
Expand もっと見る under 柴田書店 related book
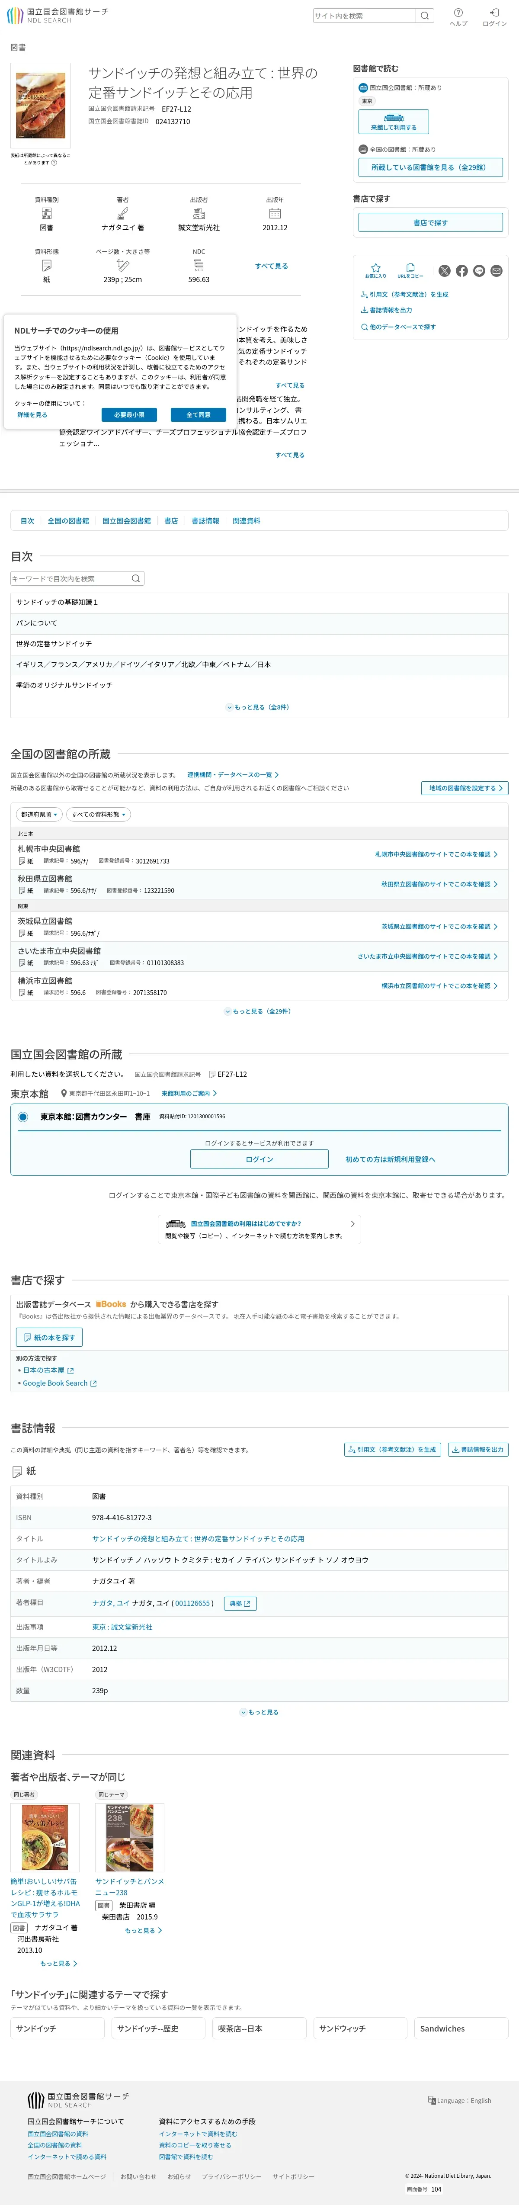143,1930
